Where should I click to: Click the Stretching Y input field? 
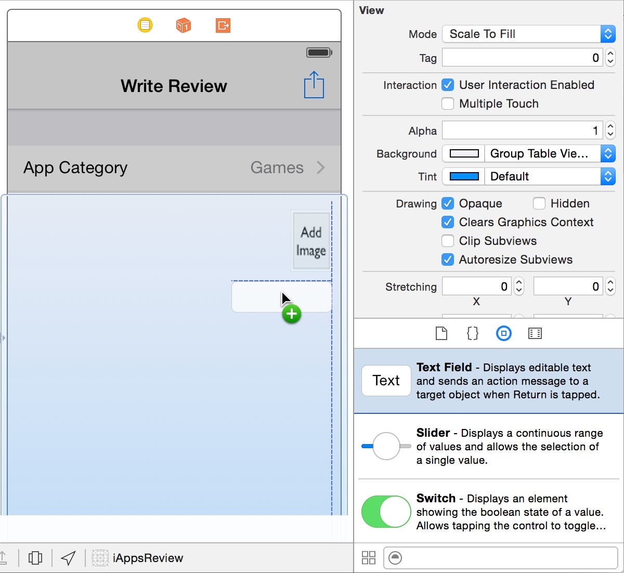[x=568, y=286]
